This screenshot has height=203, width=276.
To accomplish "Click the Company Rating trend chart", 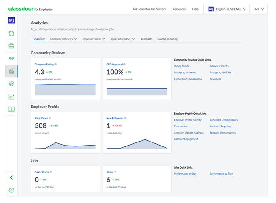I will [x=65, y=89].
